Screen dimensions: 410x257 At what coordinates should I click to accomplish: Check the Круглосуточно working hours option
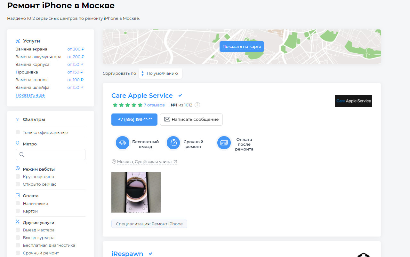[18, 176]
